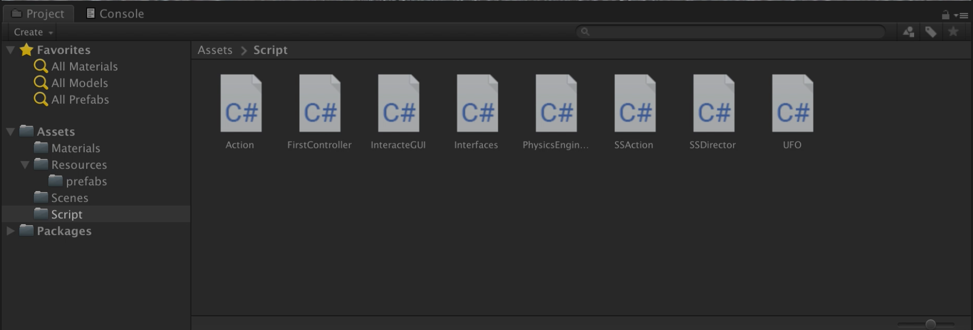The width and height of the screenshot is (973, 330).
Task: Expand the Packages folder
Action: 10,231
